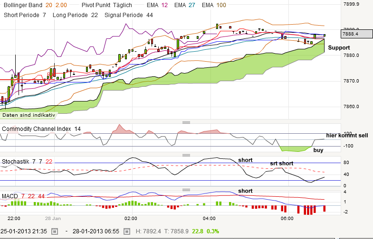Screen dimensions: 373x239
Task: Click the low value T: 7858.9
Action: point(176,231)
